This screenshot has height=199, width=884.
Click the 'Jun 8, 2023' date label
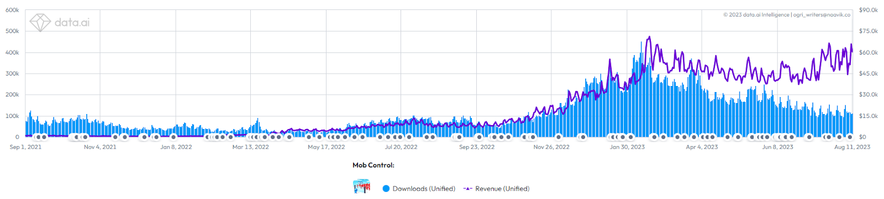pyautogui.click(x=777, y=147)
